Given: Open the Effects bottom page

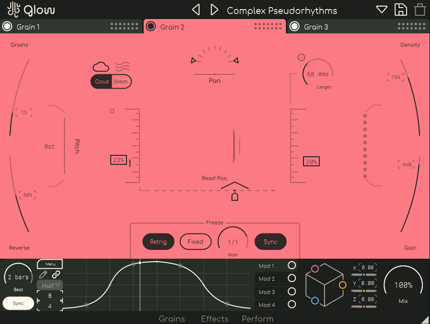Looking at the screenshot, I should coord(214,319).
